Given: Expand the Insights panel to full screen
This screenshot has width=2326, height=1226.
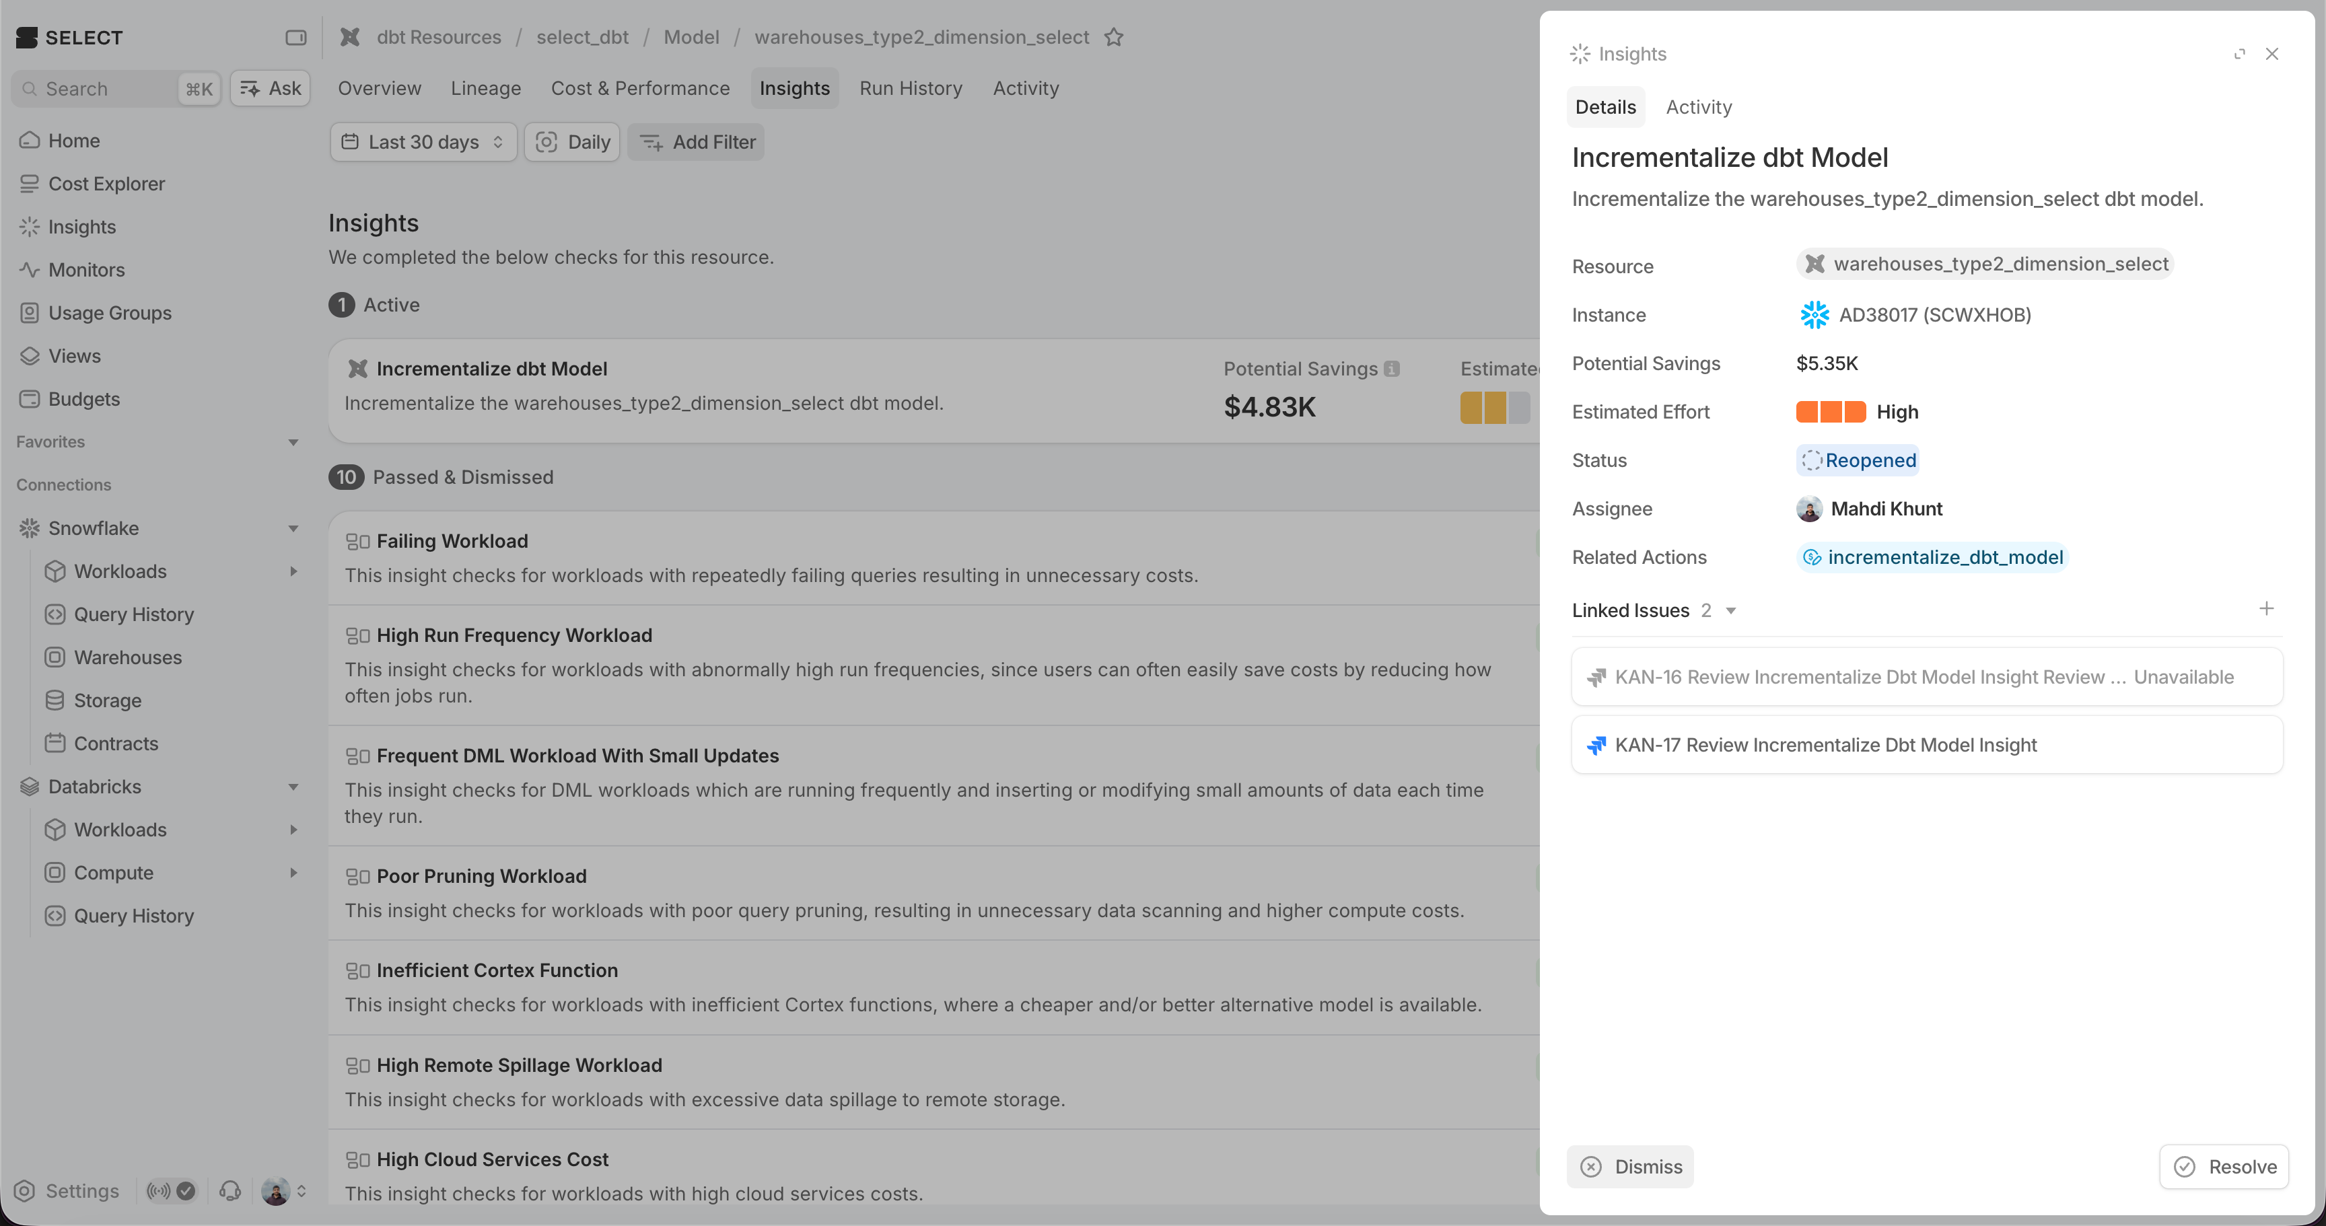Looking at the screenshot, I should click(x=2239, y=55).
